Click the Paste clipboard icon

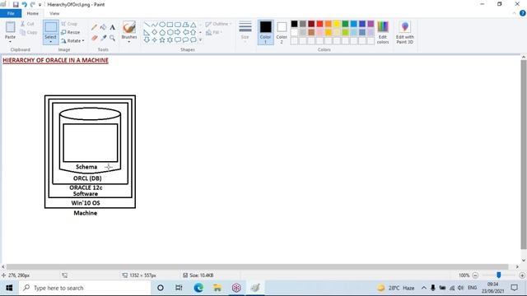[10, 27]
